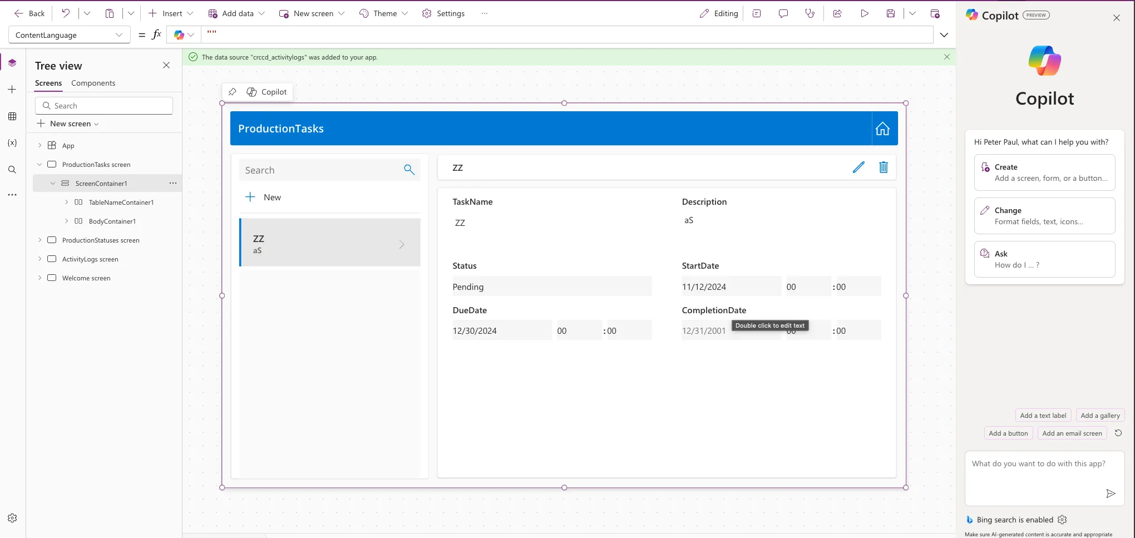Click the Share icon in the toolbar

(x=837, y=13)
